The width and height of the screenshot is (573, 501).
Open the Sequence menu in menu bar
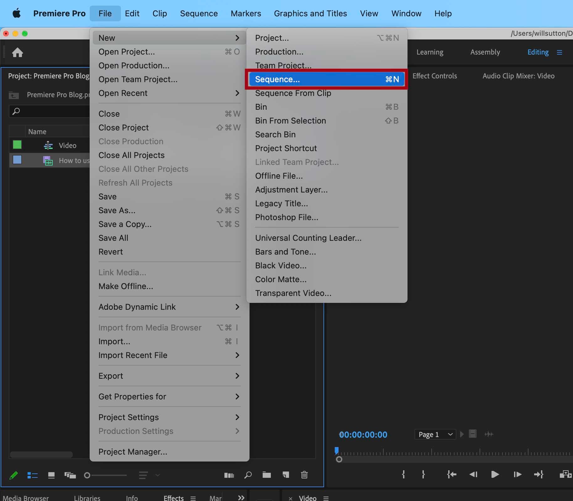point(199,13)
